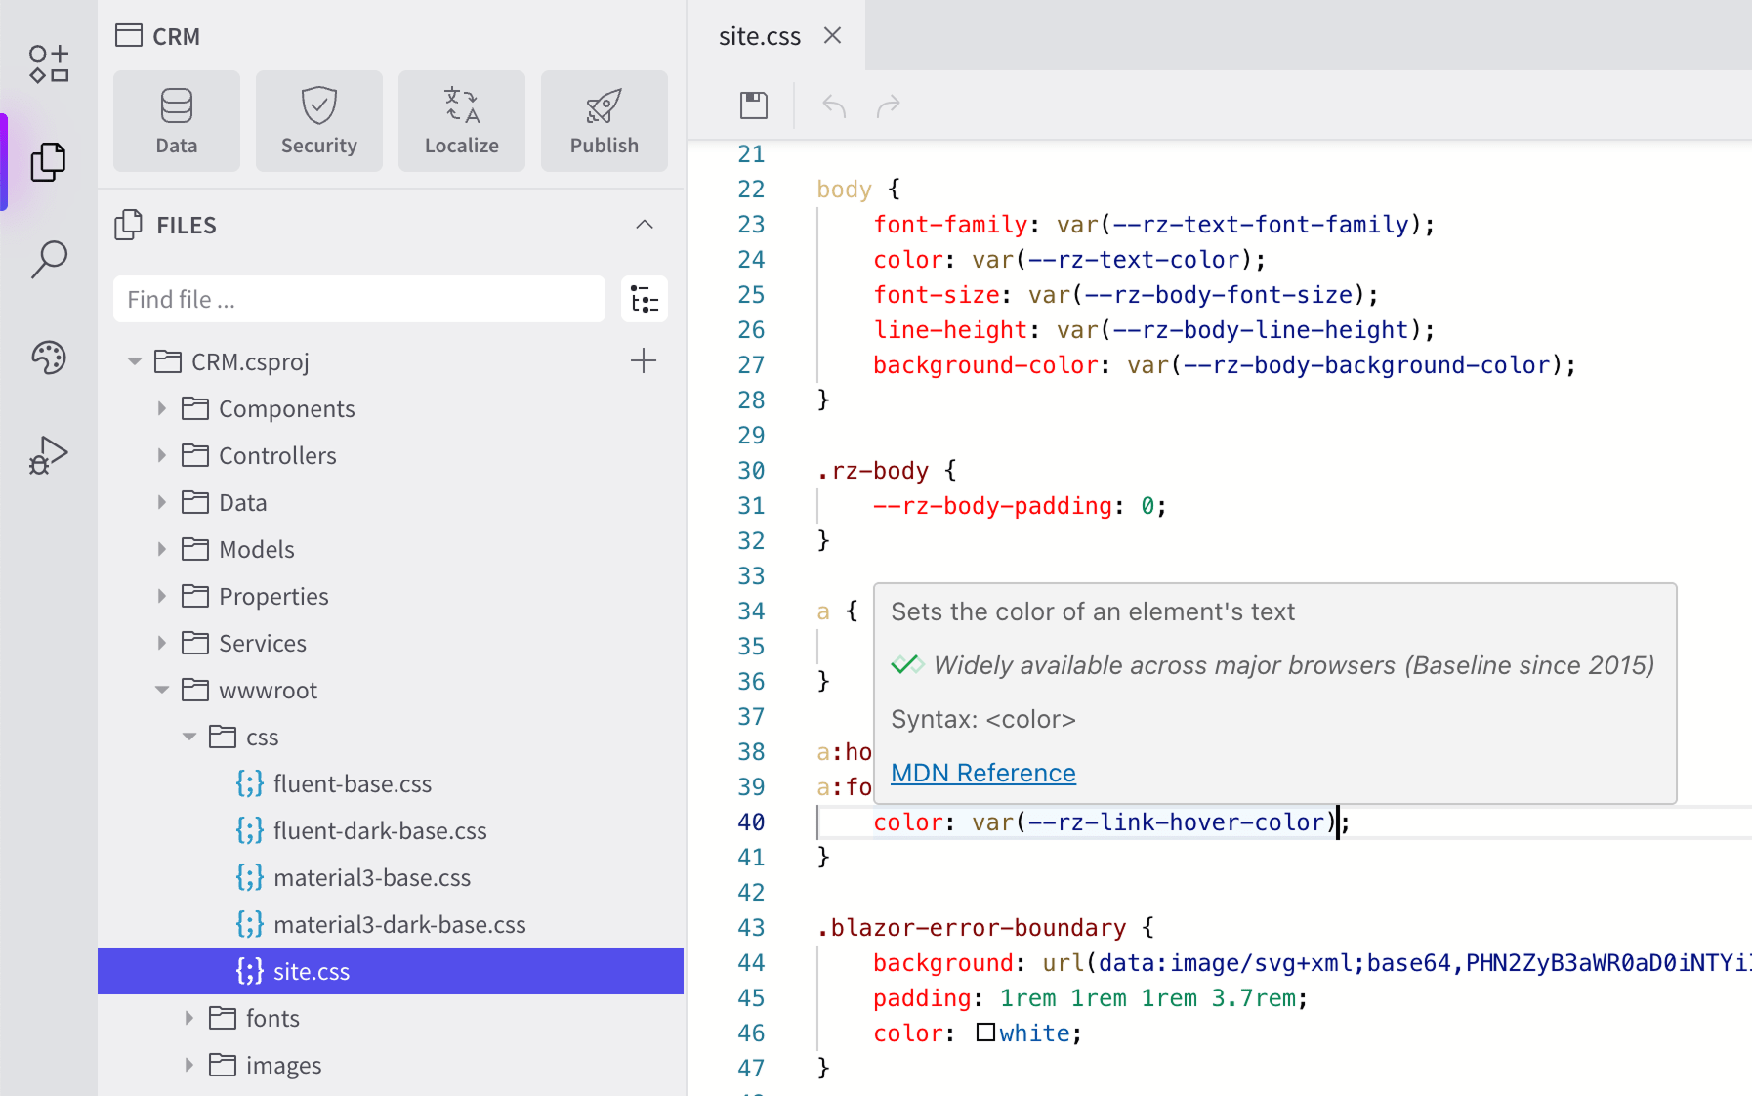
Task: Expand the Components folder
Action: tap(161, 408)
